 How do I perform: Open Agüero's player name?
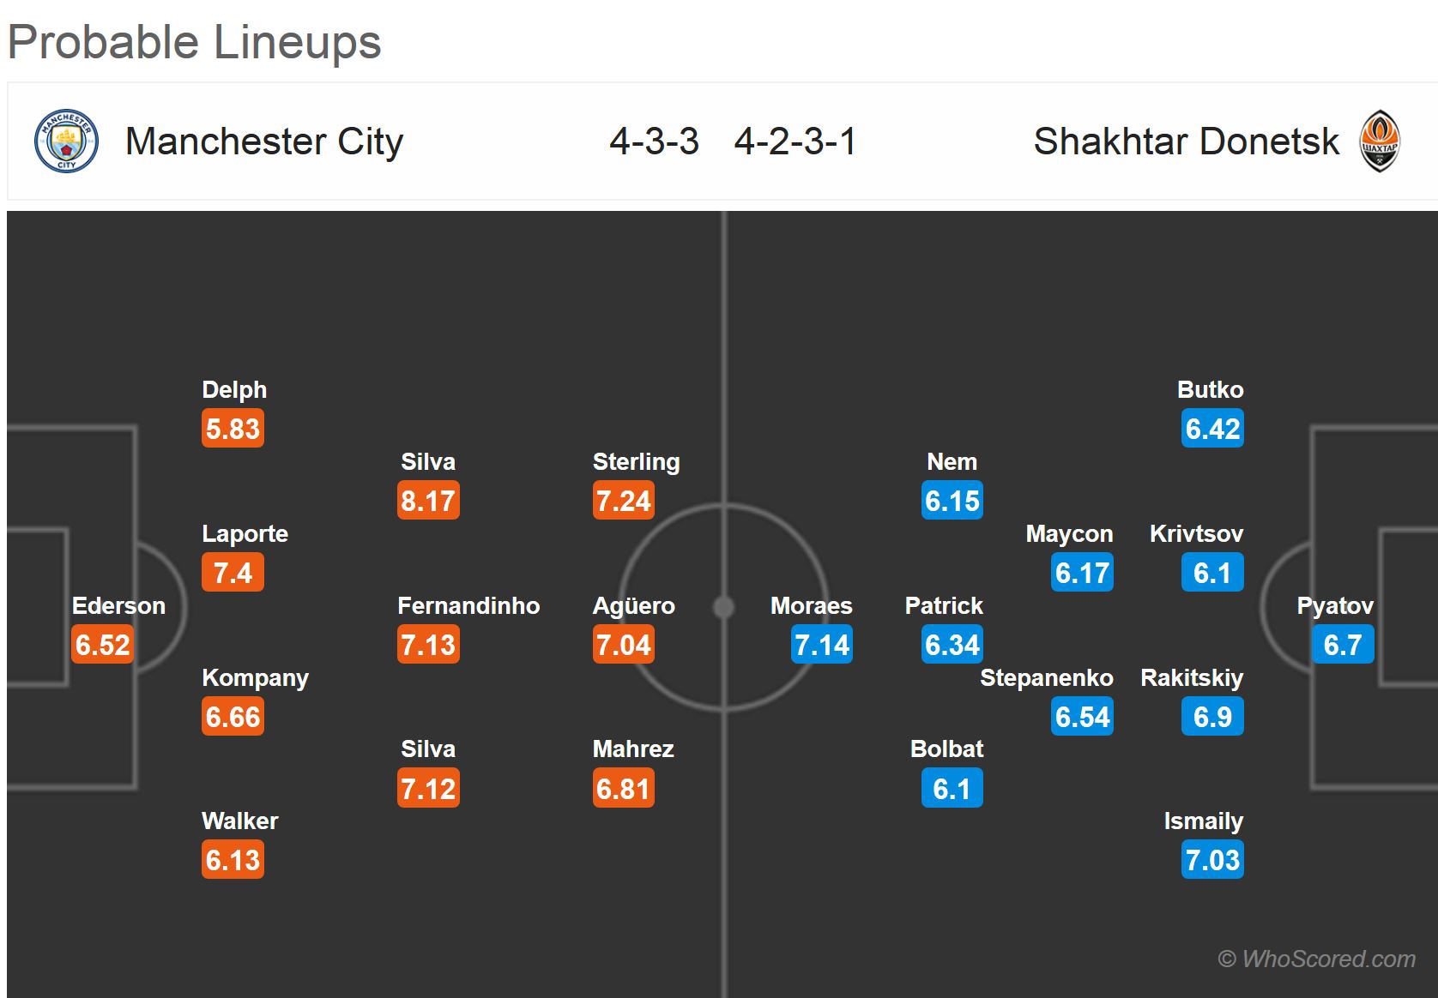(x=633, y=606)
